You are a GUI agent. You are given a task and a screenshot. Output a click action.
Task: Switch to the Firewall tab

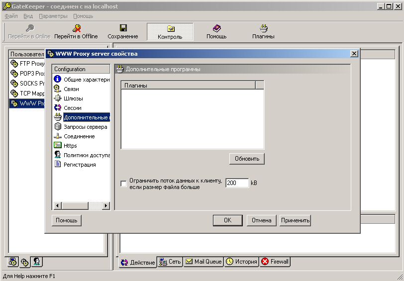[x=275, y=262]
